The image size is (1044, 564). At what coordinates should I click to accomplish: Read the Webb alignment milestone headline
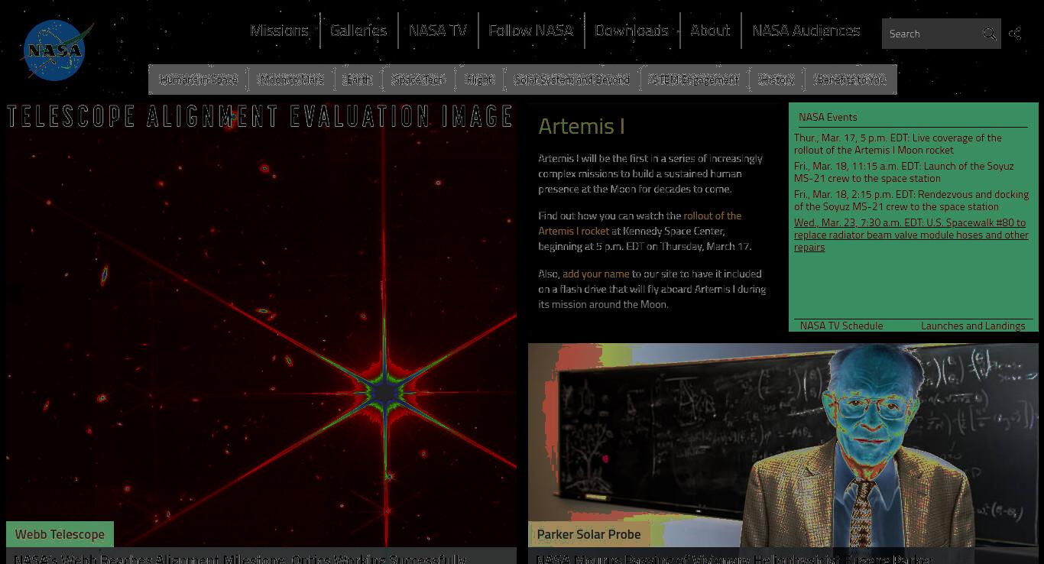(241, 559)
